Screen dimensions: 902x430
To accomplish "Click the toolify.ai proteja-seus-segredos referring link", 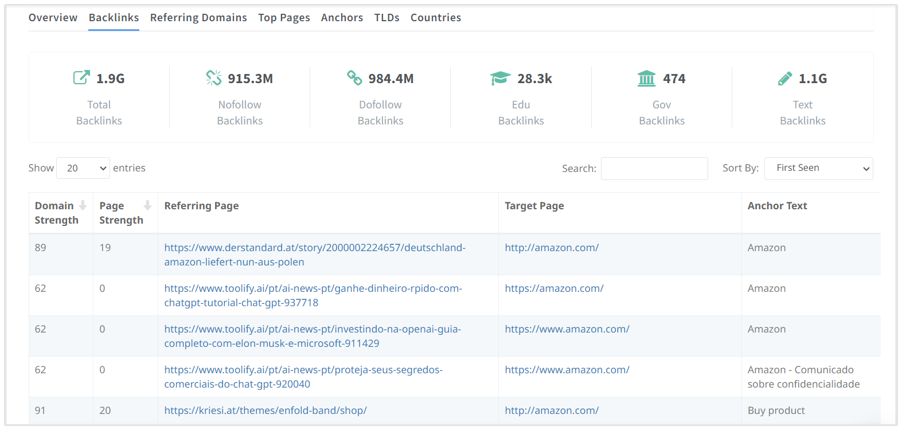I will coord(303,370).
